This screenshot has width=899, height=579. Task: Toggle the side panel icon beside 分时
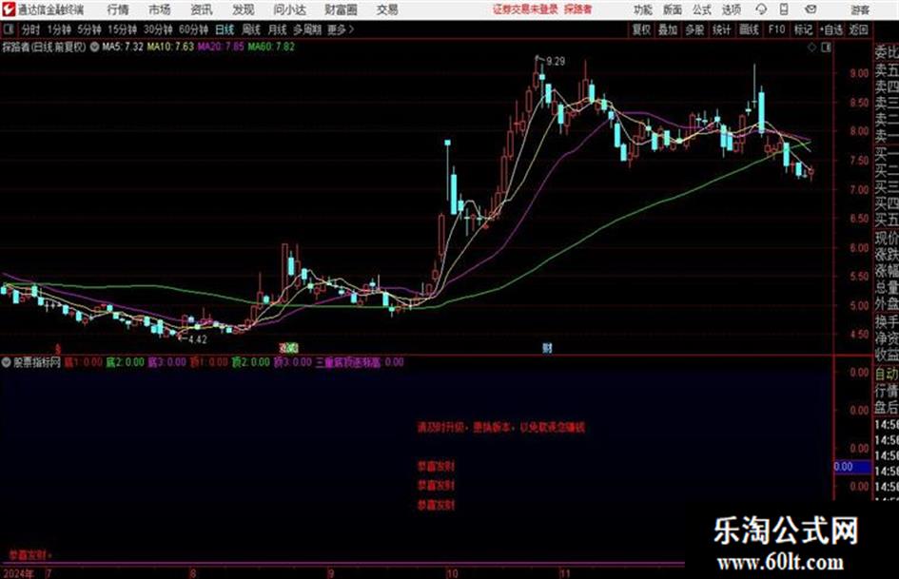(8, 29)
